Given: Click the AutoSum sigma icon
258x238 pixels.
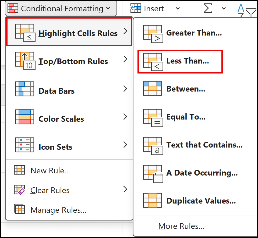Looking at the screenshot, I should (207, 8).
